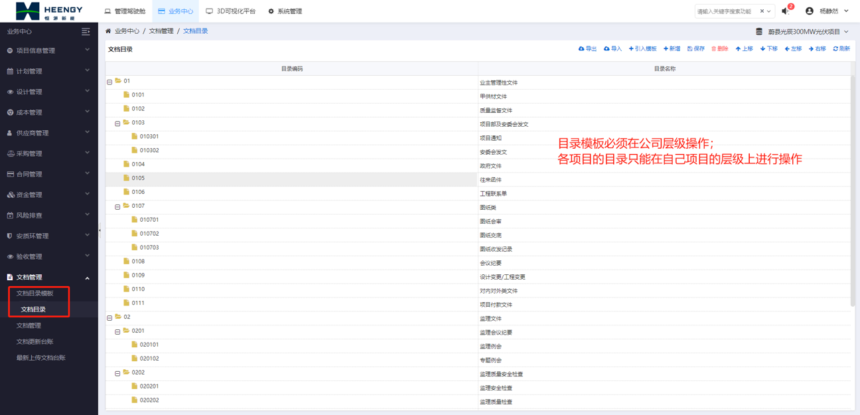Click the folder icon of row 010301
The width and height of the screenshot is (860, 415).
[x=134, y=136]
